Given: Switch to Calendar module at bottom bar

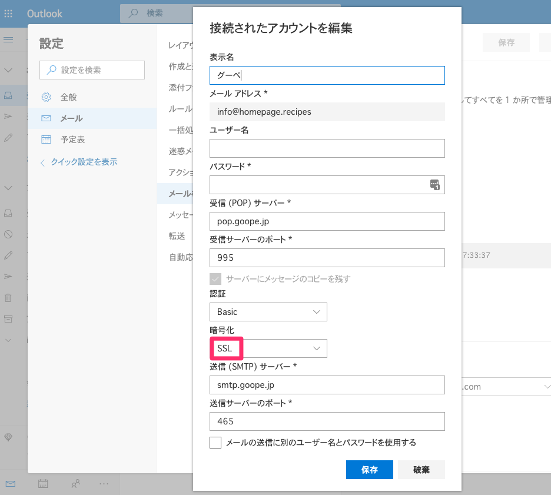Looking at the screenshot, I should click(x=43, y=484).
